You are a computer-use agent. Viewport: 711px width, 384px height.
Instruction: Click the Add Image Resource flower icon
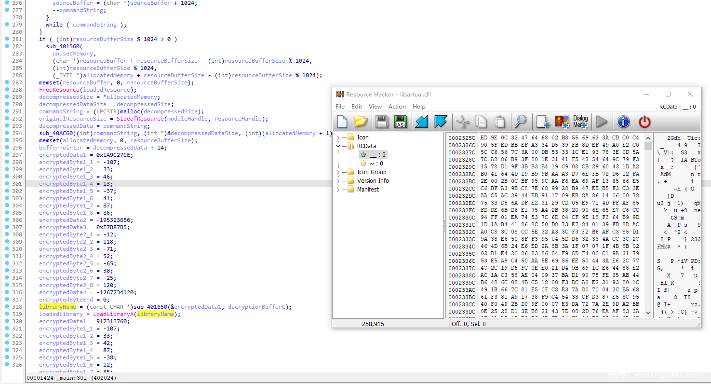pyautogui.click(x=562, y=122)
